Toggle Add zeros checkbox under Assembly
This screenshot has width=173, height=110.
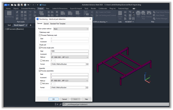41,84
